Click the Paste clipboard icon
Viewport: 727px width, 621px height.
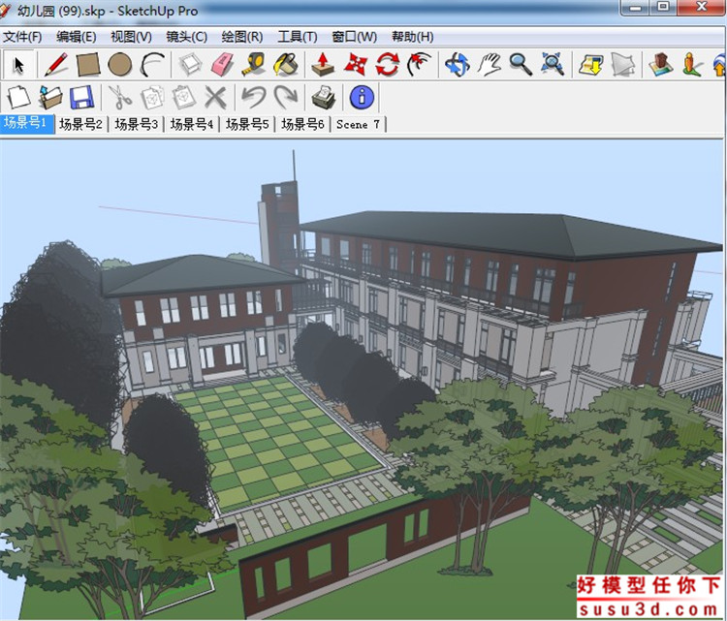tap(184, 97)
